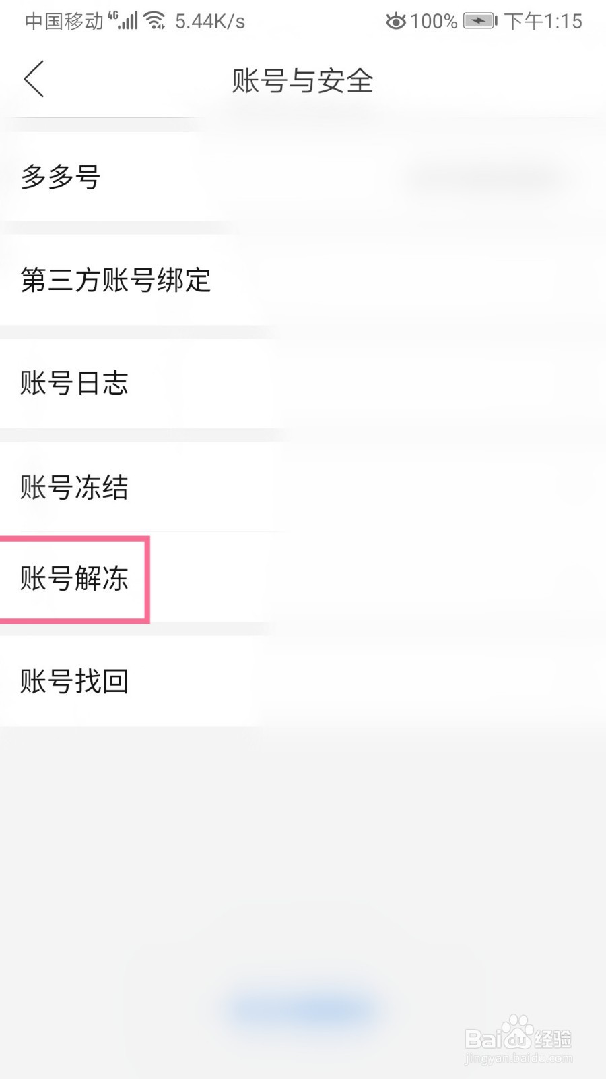606x1079 pixels.
Task: Tap the 4G network indicator
Action: (x=112, y=15)
